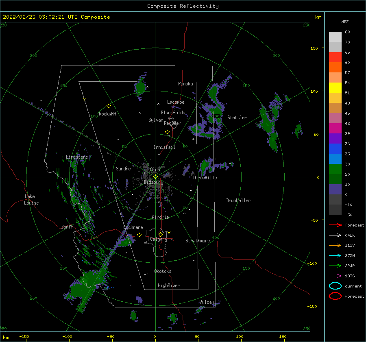Click the asterisk marker above Limestone label
Screen dimensions: 366x342
tap(77, 153)
